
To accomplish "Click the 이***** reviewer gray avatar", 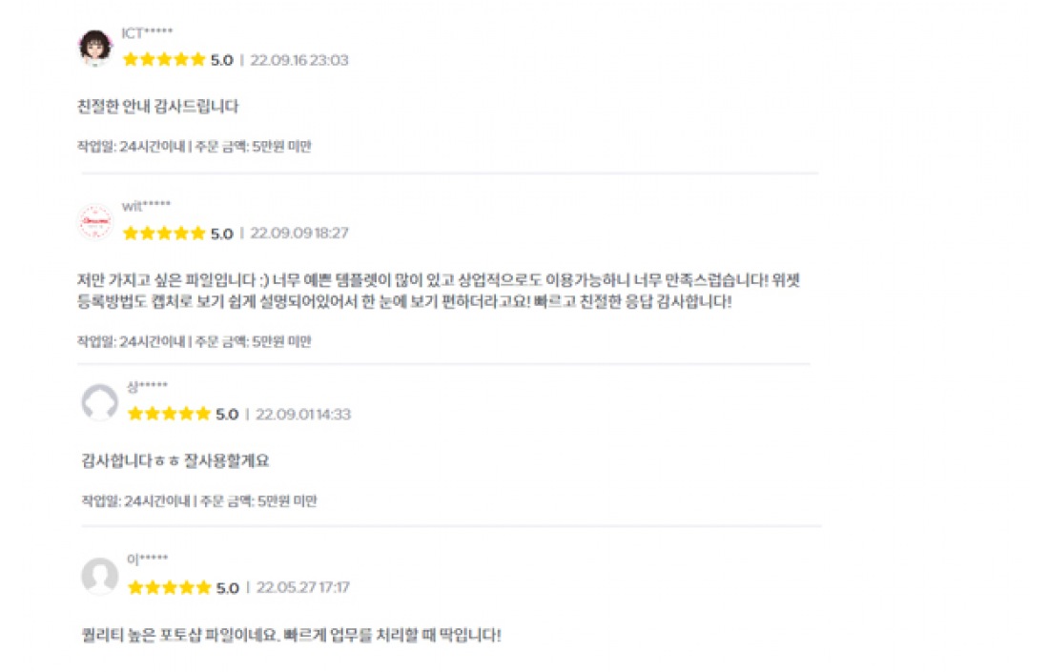I will (x=99, y=577).
